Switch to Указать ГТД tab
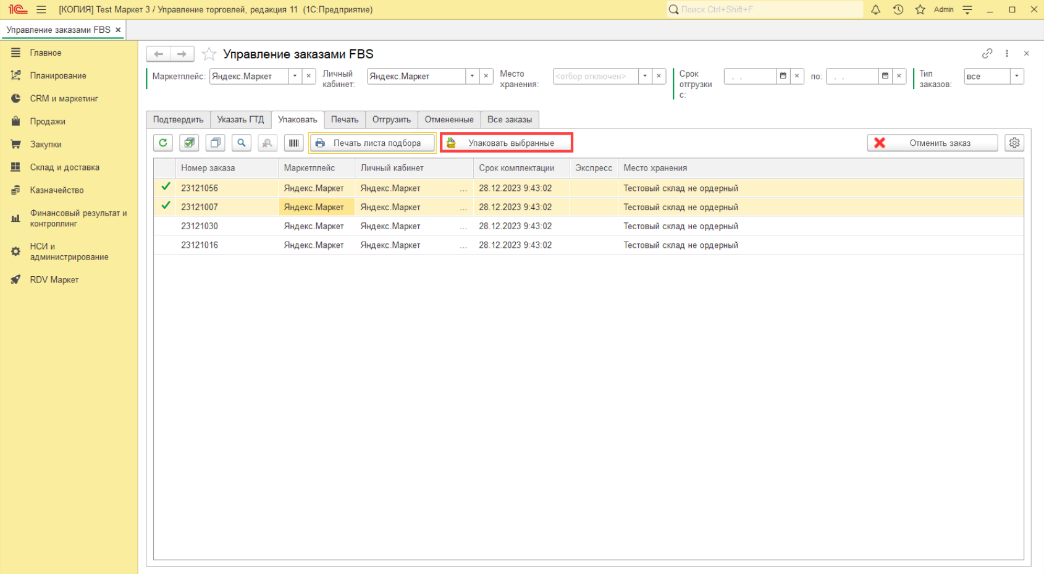This screenshot has width=1044, height=574. pyautogui.click(x=240, y=120)
